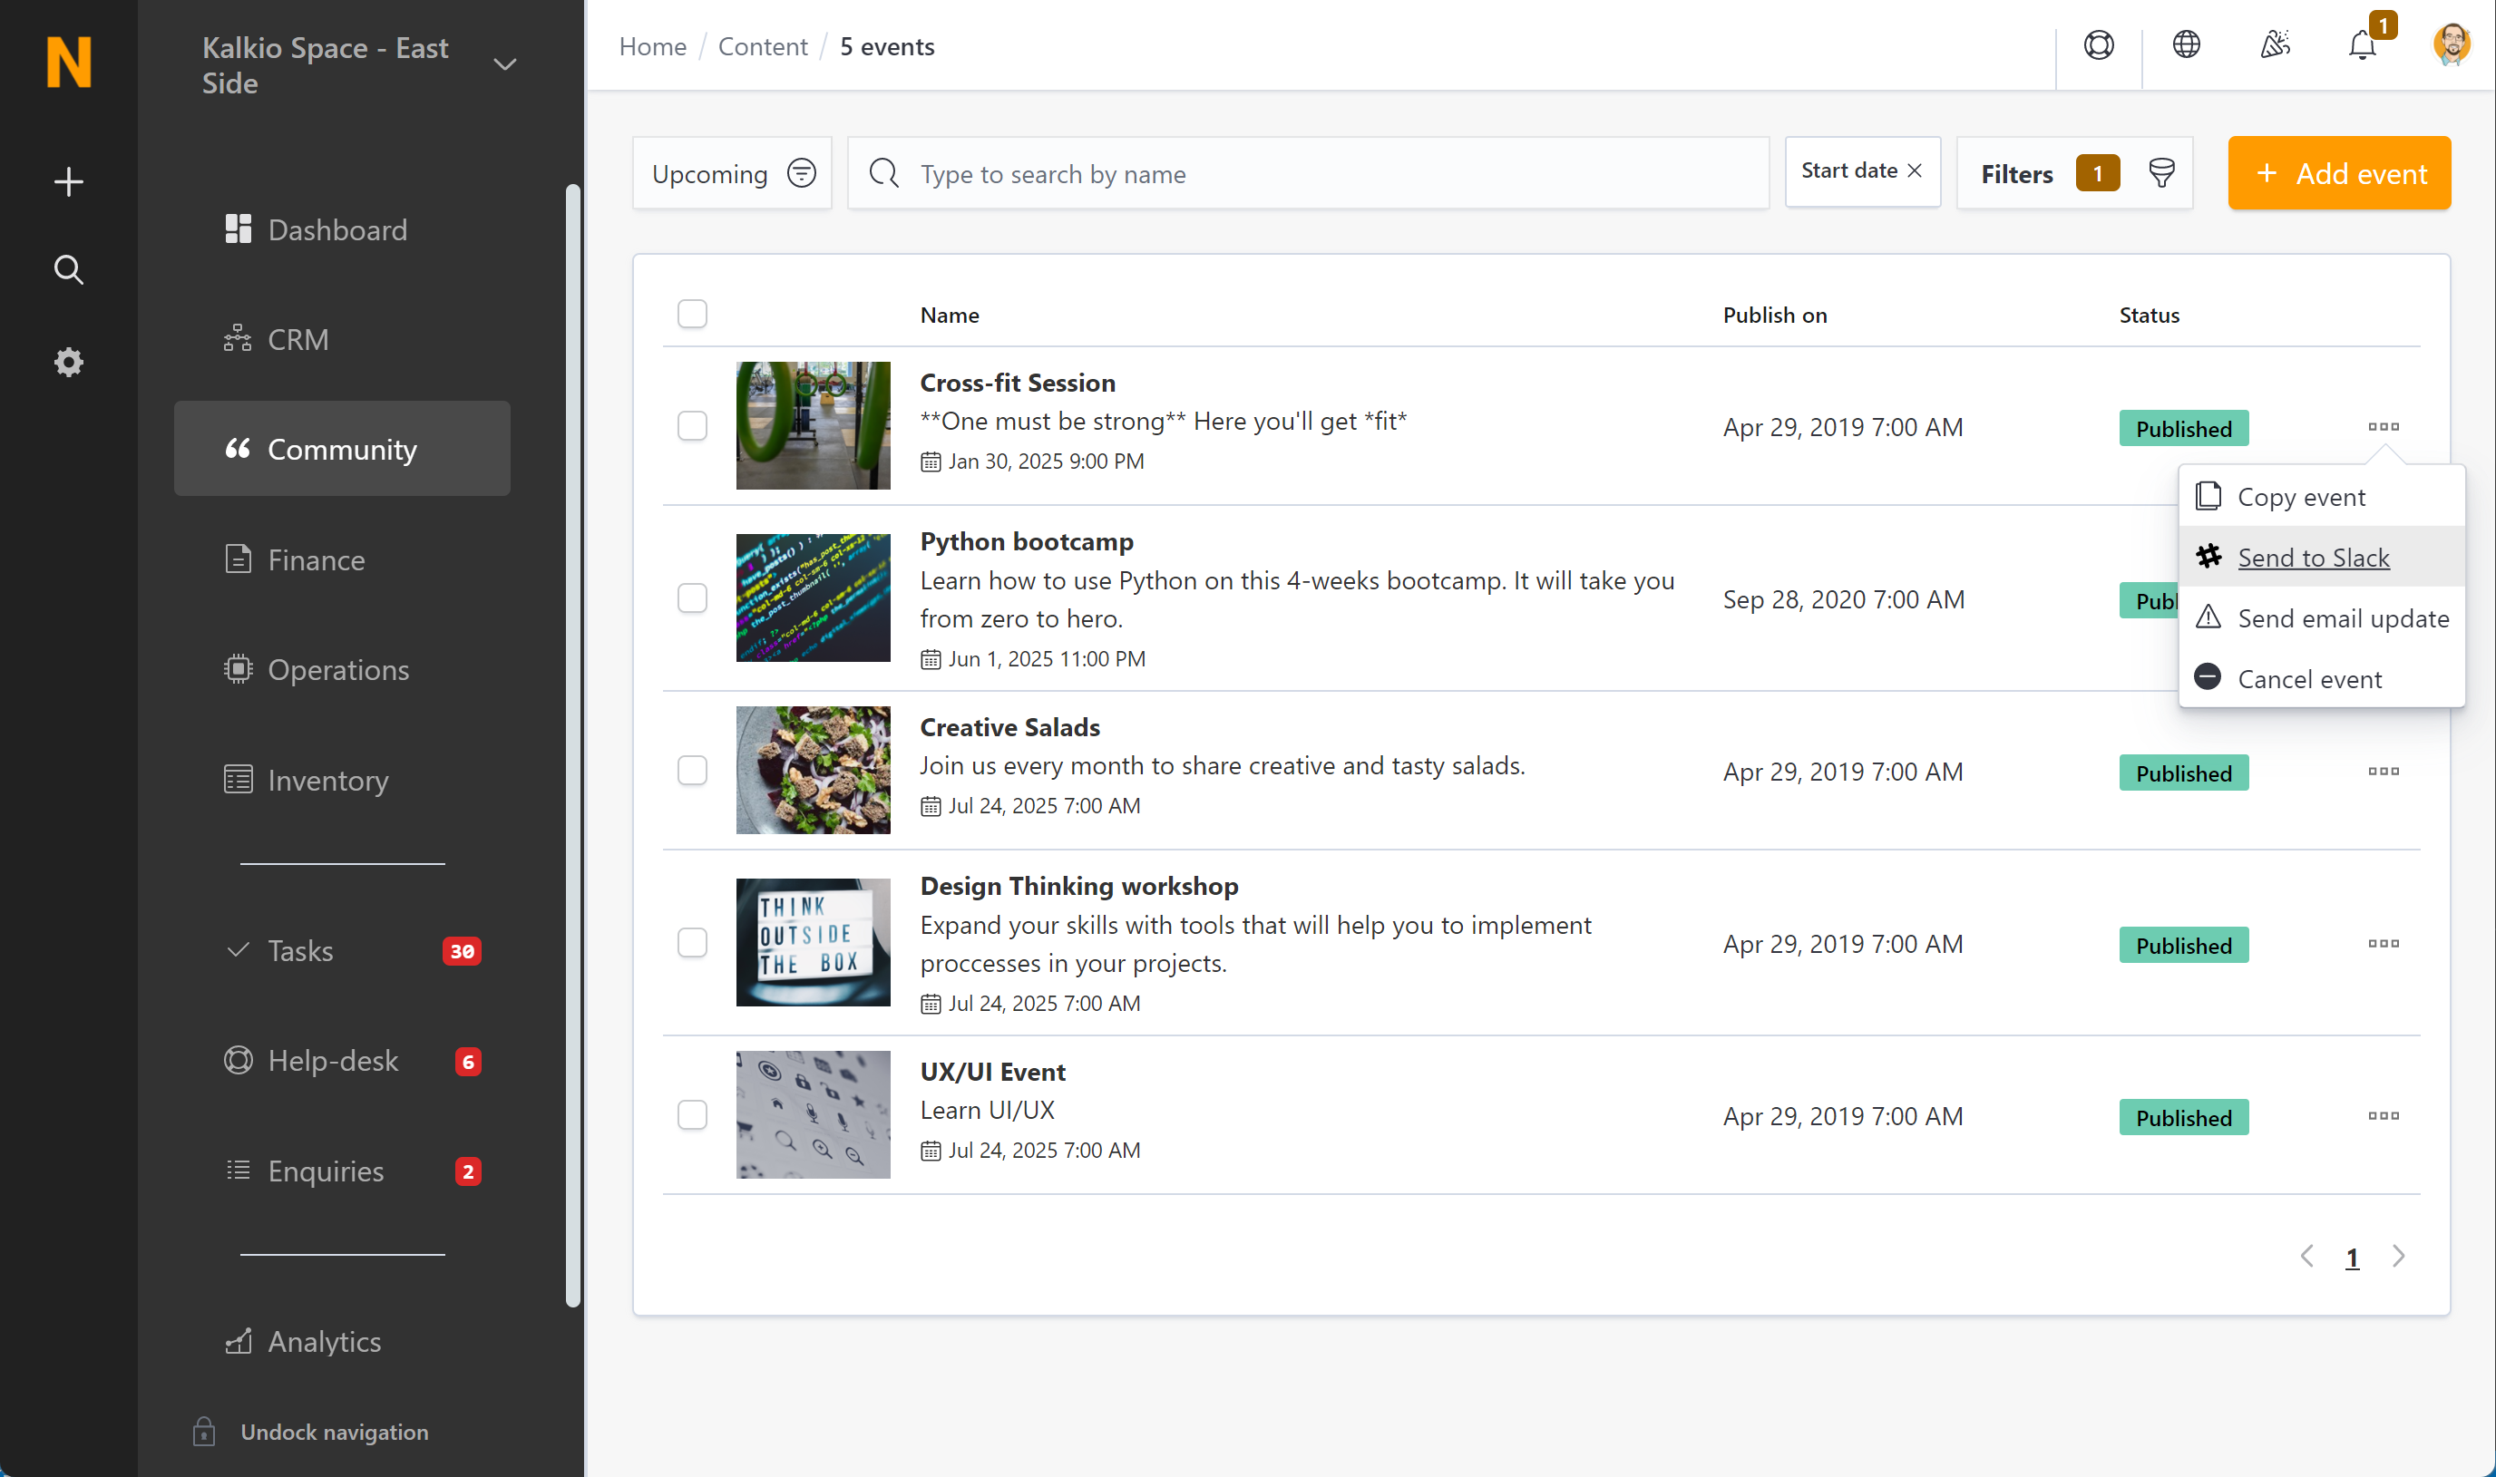Go to next page arrow

pos(2398,1257)
